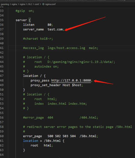This screenshot has height=158, width=135.
Task: Open the gaoning breadcrumb folder
Action: tap(5, 4)
